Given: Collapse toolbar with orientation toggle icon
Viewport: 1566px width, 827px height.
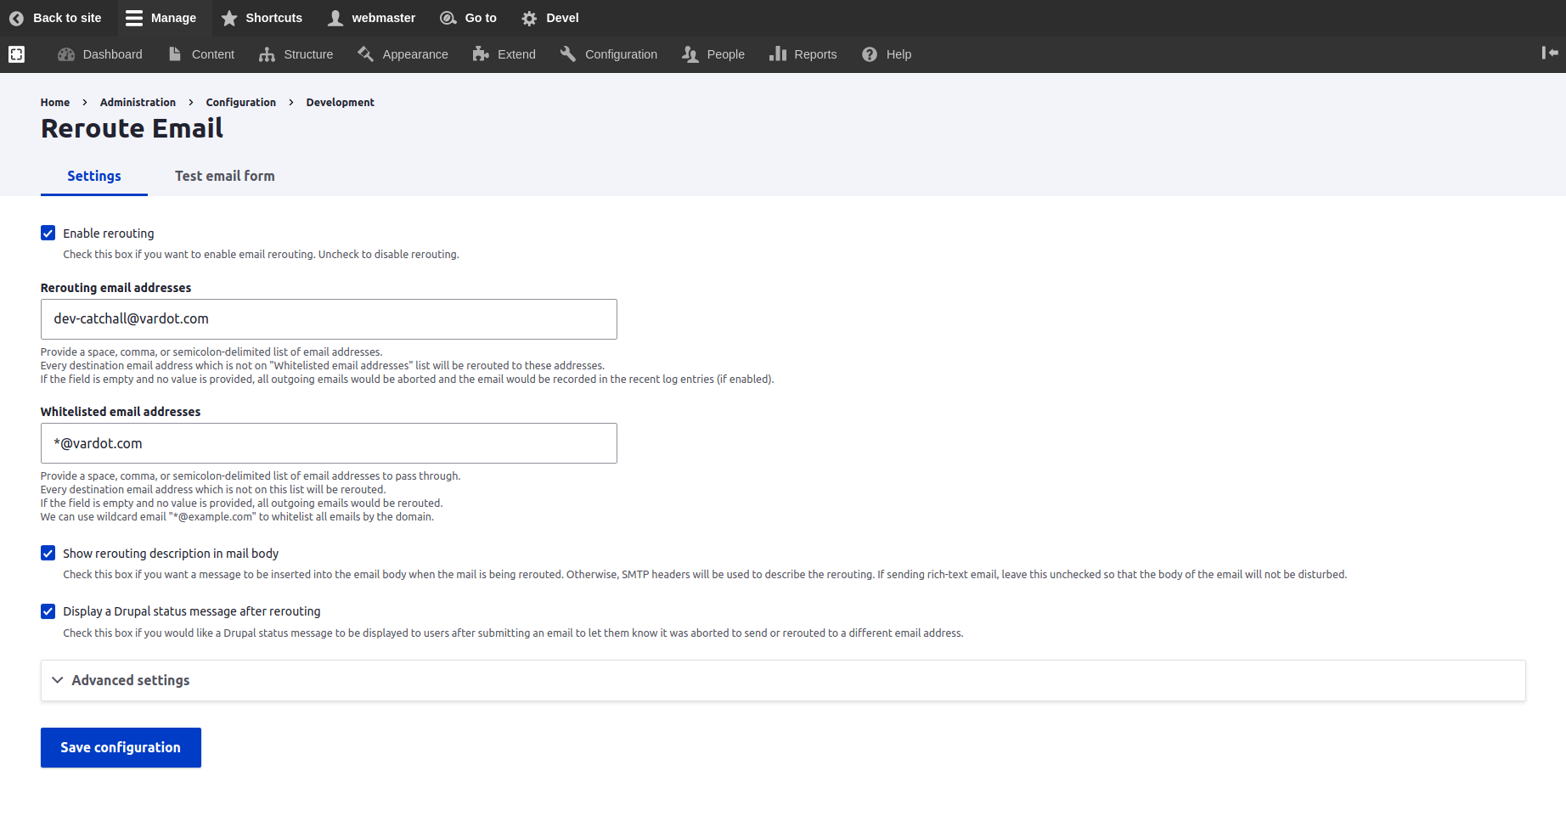Looking at the screenshot, I should (1550, 53).
